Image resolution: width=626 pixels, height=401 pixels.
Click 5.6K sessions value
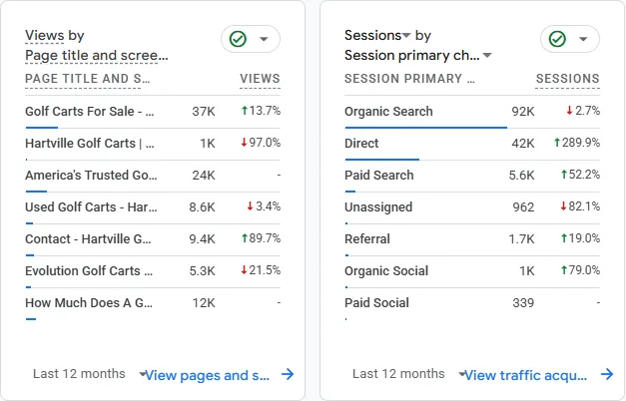pos(521,176)
